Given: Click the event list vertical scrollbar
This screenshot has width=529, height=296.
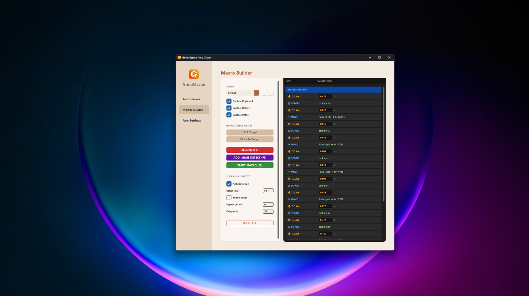Looking at the screenshot, I should (x=384, y=144).
